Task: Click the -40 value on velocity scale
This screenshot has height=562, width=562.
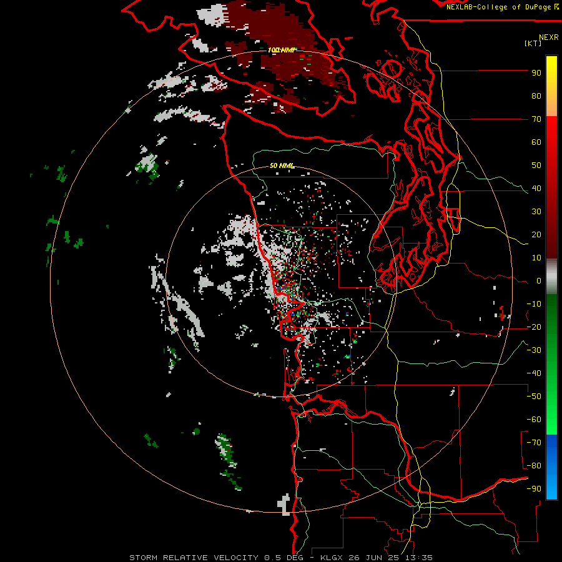Action: (534, 373)
